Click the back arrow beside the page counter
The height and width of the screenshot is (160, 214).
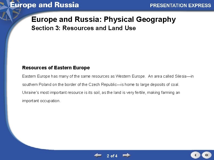point(98,155)
